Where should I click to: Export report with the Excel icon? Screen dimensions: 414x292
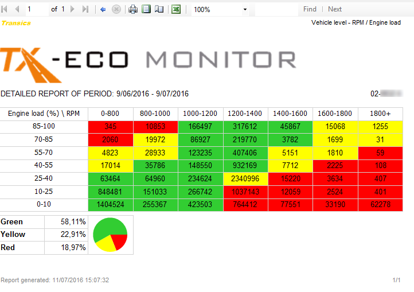tap(177, 9)
